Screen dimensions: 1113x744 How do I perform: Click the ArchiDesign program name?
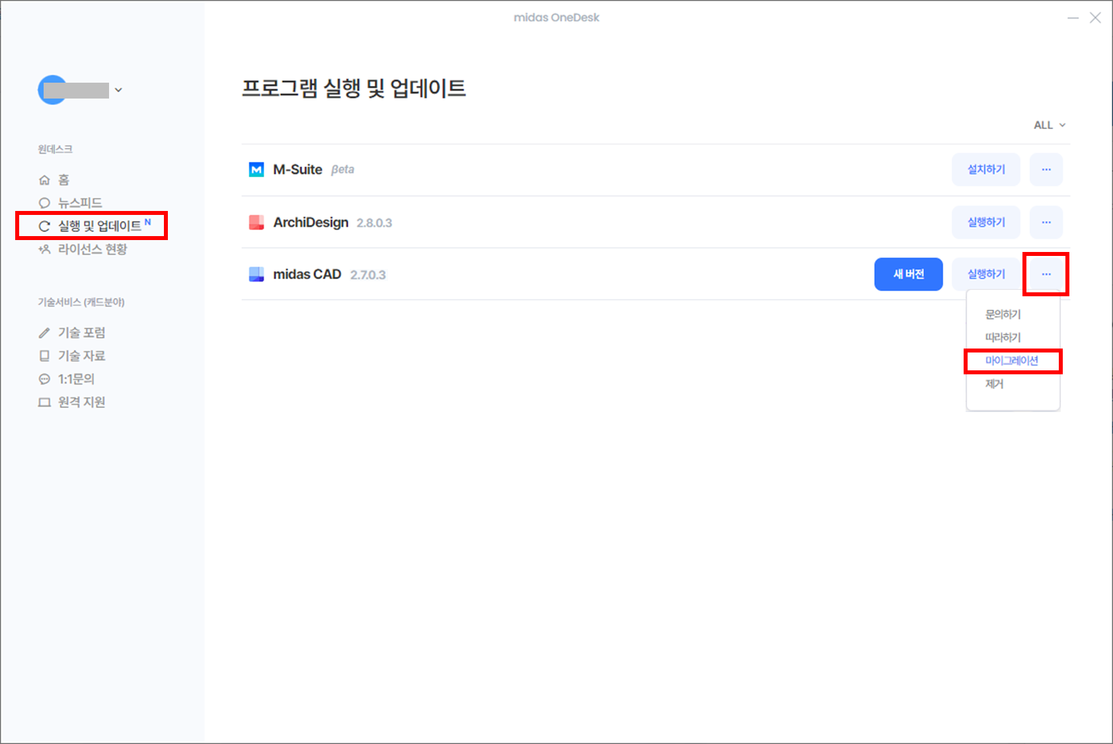tap(311, 222)
